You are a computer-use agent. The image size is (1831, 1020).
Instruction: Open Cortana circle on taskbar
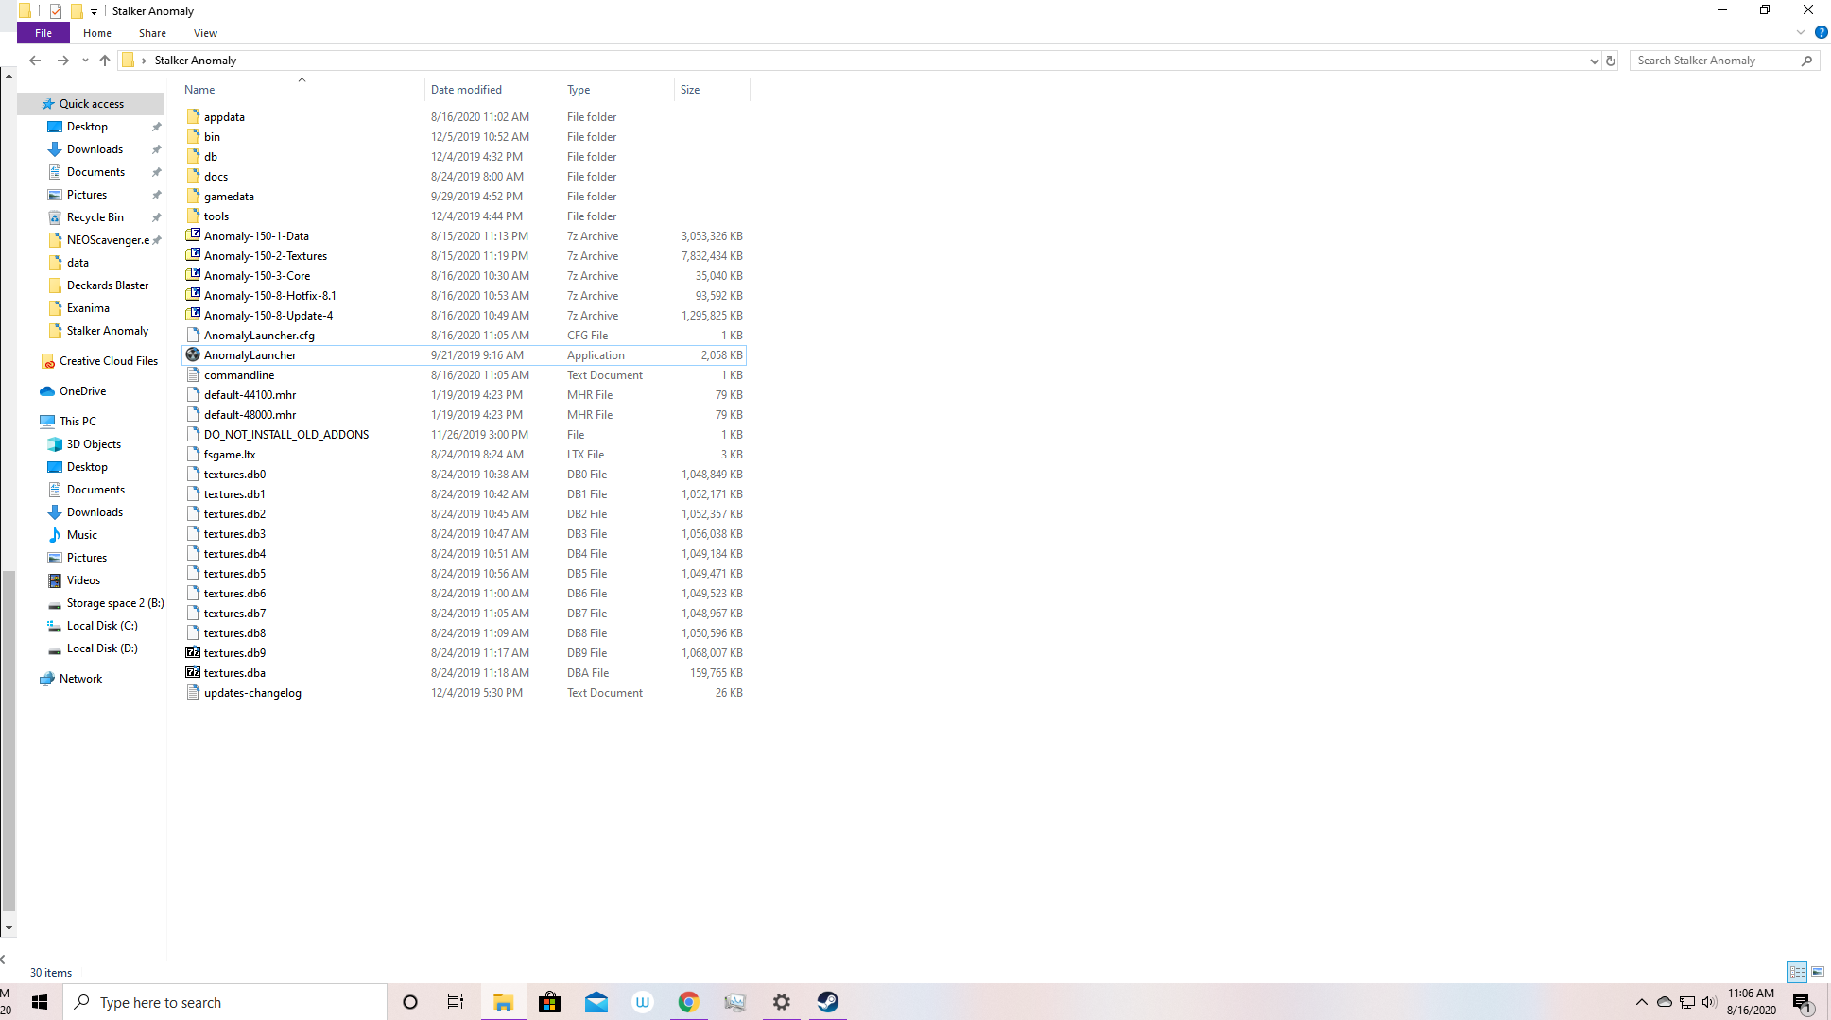click(409, 1002)
